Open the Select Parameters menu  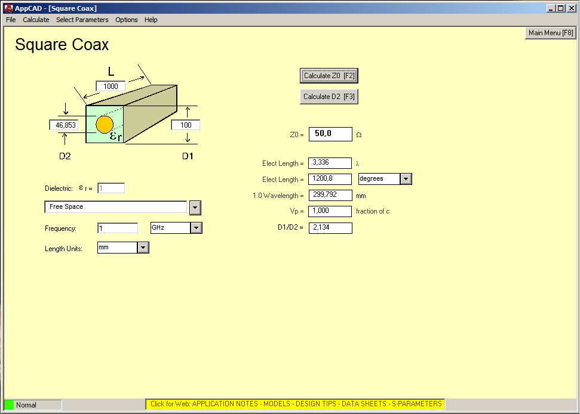coord(82,20)
